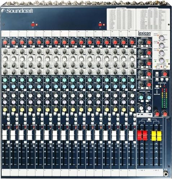Grab channel 1 white fader
This screenshot has height=179, width=172.
click(5, 135)
